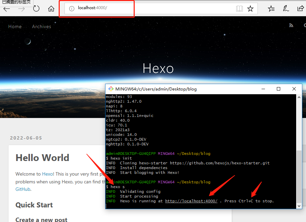Screen dimensions: 306x222
Task: Open the favorites hub icon
Action: (x=271, y=8)
